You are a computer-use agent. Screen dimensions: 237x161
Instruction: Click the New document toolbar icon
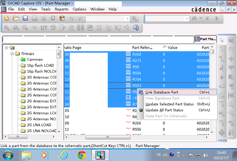click(6, 18)
